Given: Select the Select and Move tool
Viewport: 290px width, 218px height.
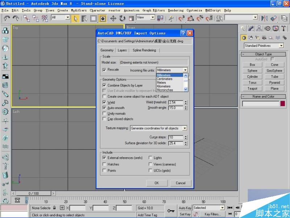Looking at the screenshot, I should [x=113, y=18].
